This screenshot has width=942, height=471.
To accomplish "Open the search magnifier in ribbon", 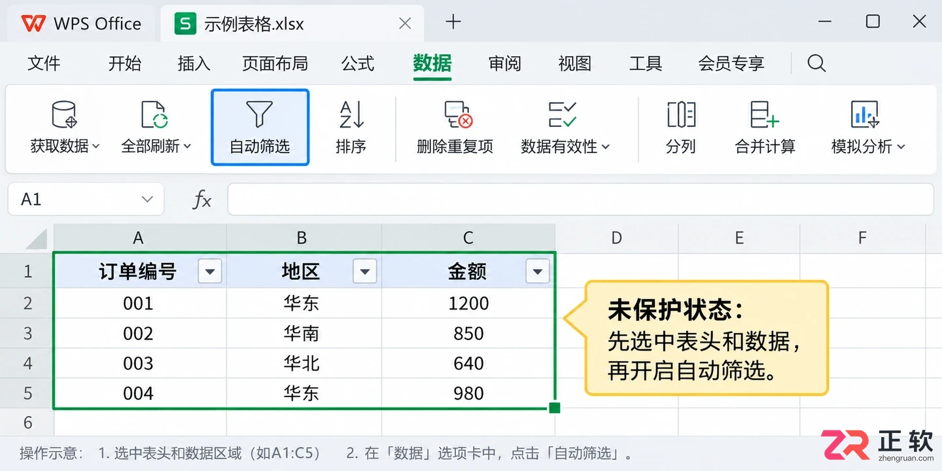I will coord(816,63).
